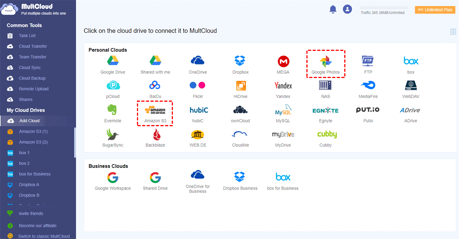
Task: Select Add Cloud in sidebar
Action: (38, 121)
